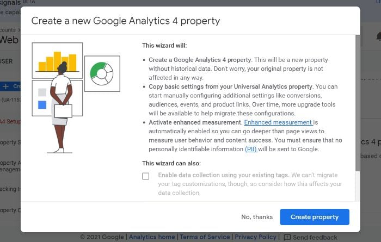Select the GA4 Setup sidebar item
Screen dimensions: 381x242
click(10, 121)
